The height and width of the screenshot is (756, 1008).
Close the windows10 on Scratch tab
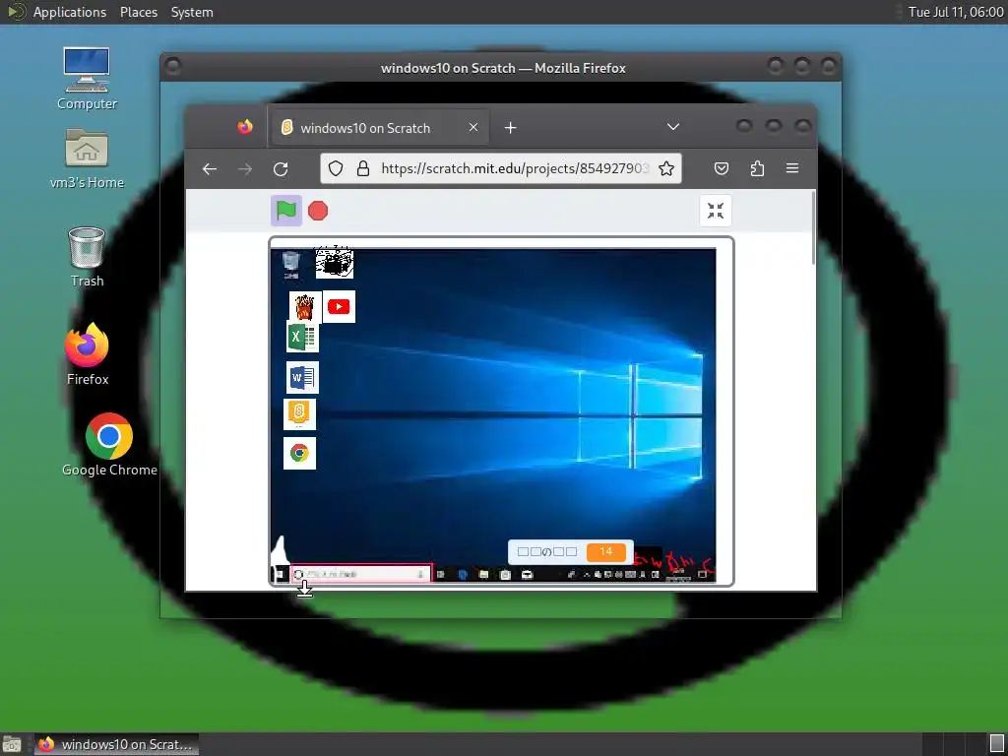pyautogui.click(x=473, y=127)
